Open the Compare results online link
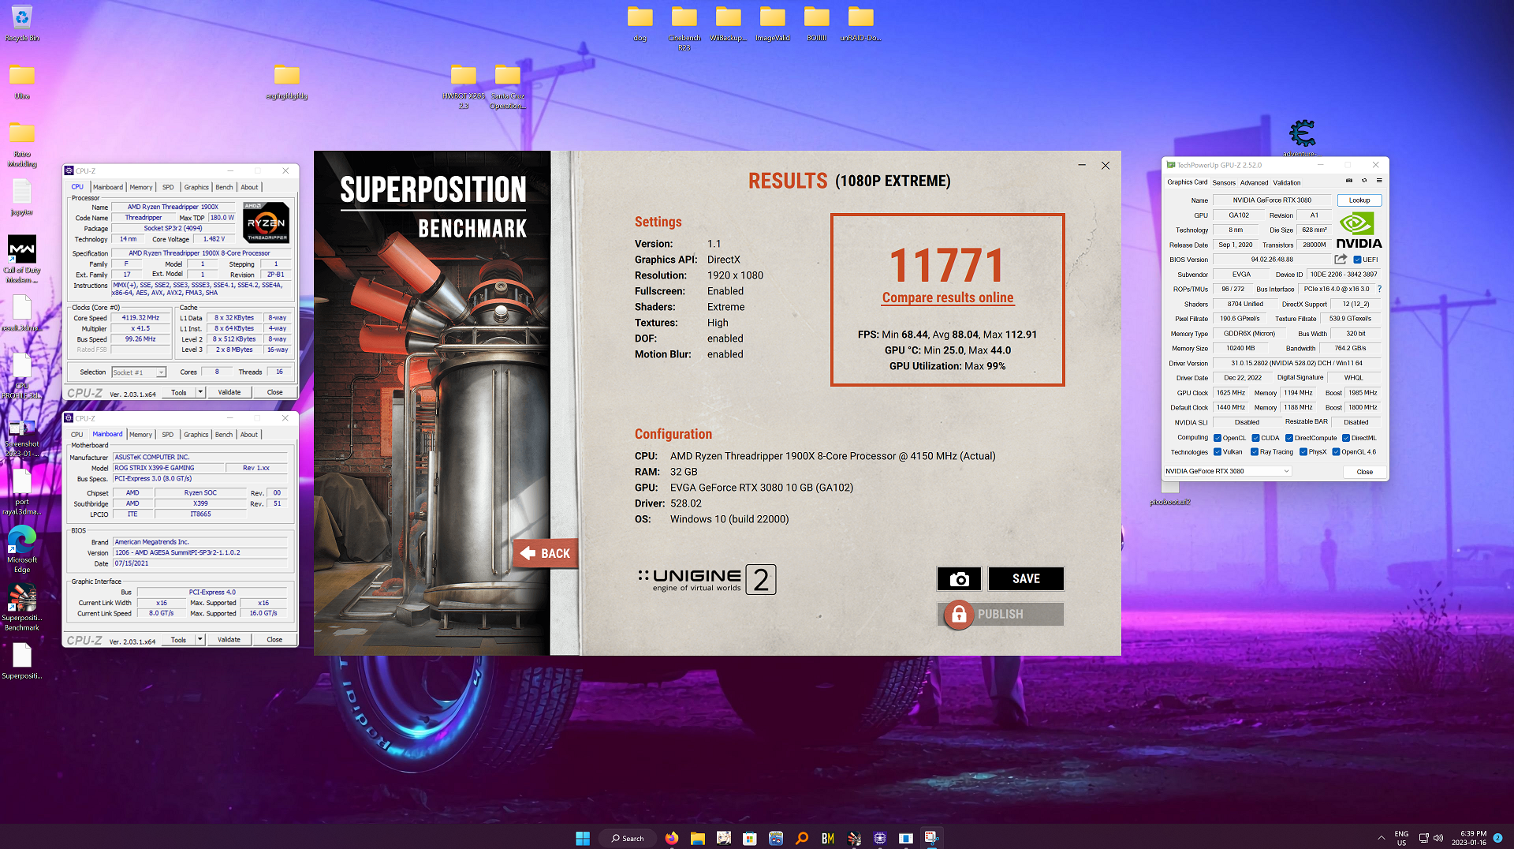1514x849 pixels. click(947, 297)
